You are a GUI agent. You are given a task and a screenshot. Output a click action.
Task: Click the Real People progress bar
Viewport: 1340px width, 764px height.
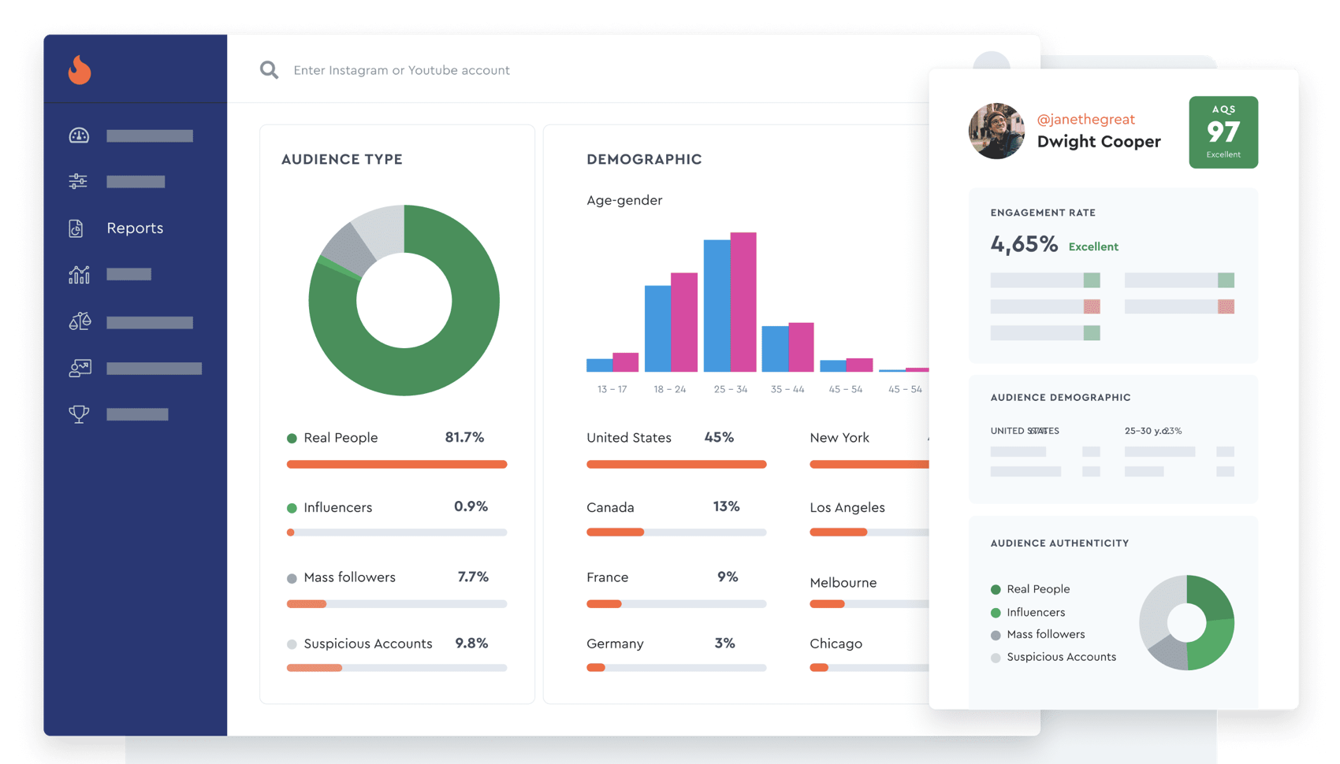click(x=396, y=465)
